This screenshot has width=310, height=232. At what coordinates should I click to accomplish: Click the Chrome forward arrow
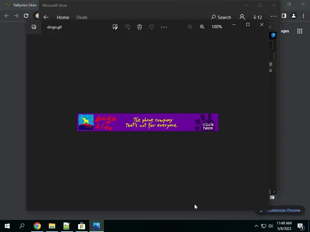[x=16, y=16]
